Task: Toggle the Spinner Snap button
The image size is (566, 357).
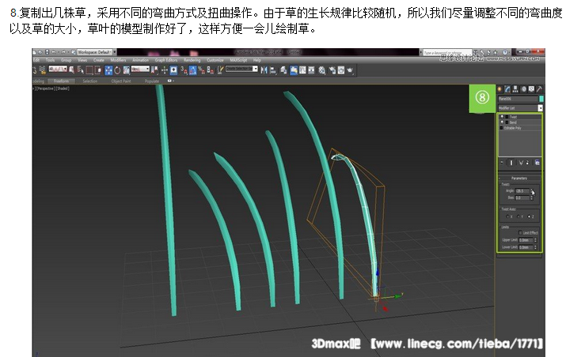Action: coord(210,70)
